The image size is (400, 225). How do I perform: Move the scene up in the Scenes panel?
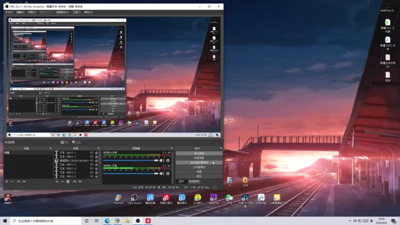[x=18, y=181]
